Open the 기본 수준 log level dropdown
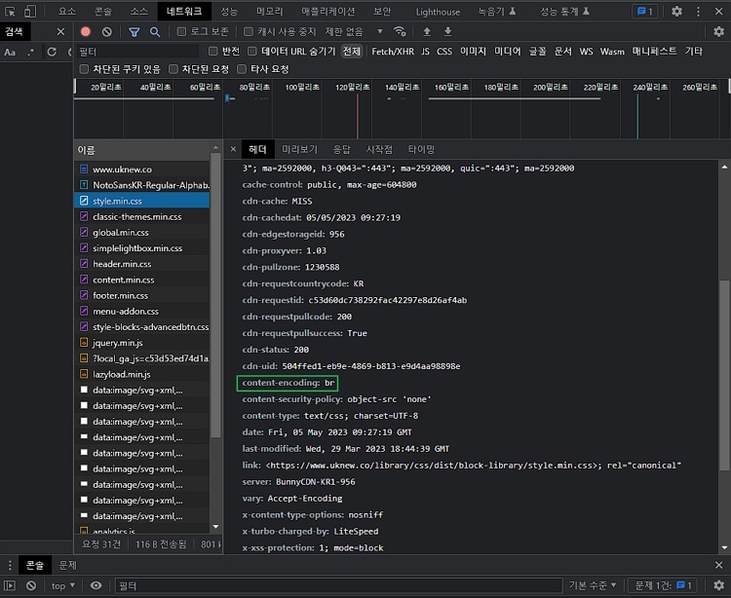Image resolution: width=731 pixels, height=598 pixels. point(593,585)
